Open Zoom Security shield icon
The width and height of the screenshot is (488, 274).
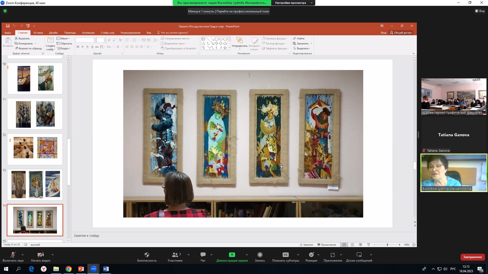coord(147,255)
